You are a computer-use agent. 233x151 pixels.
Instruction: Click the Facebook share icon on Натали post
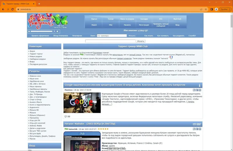[x=197, y=129]
